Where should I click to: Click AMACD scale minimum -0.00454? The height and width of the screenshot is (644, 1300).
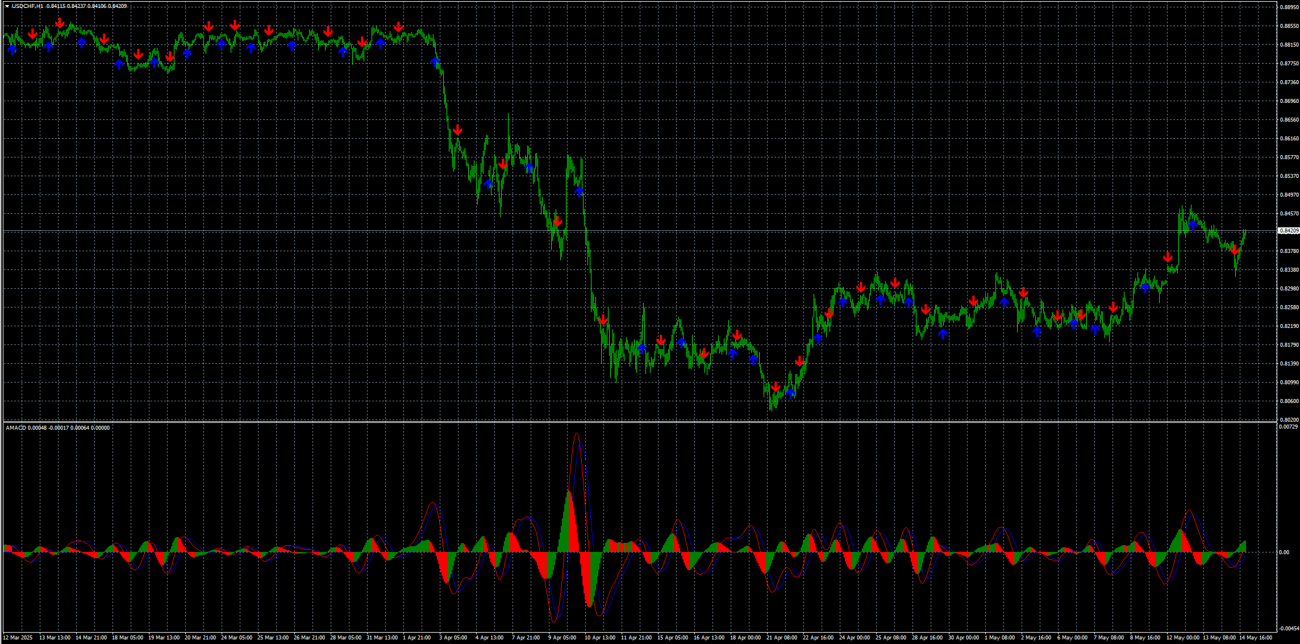[1289, 628]
